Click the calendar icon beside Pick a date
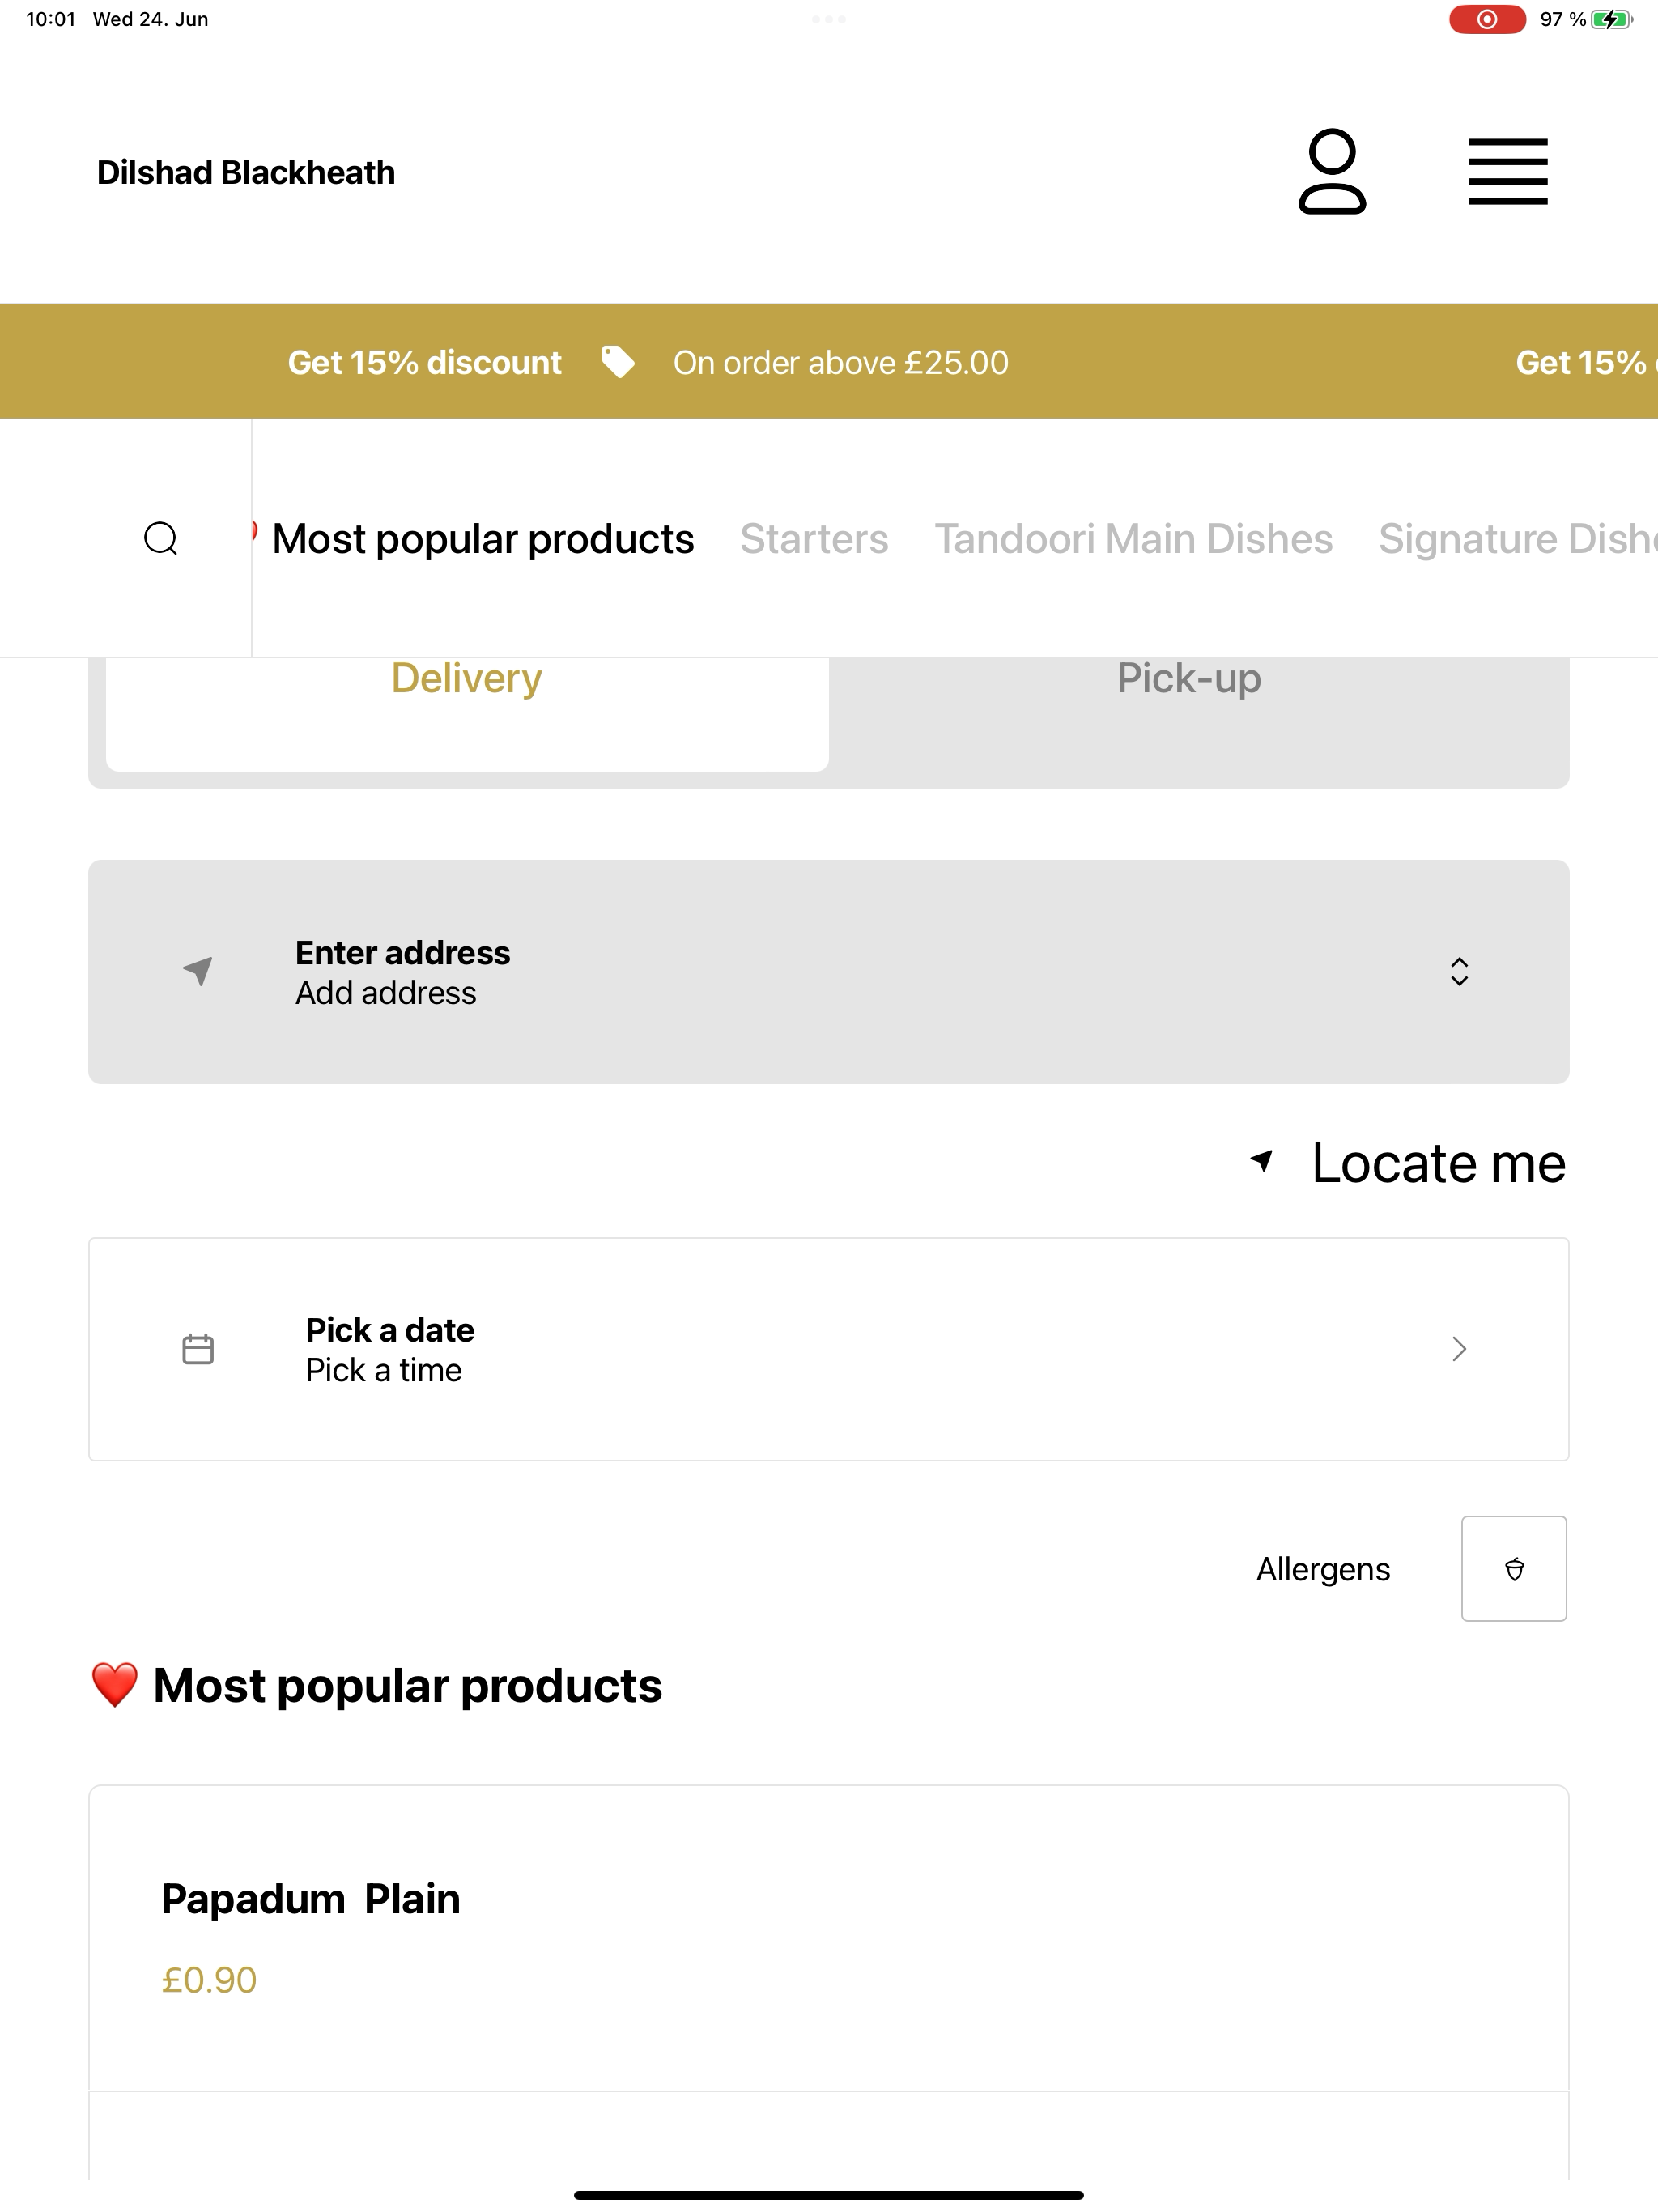 [198, 1349]
